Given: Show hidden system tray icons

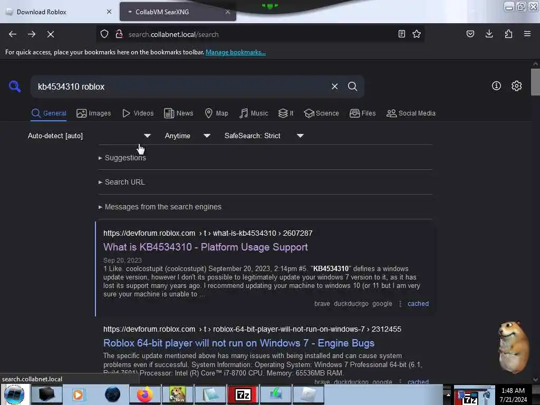Looking at the screenshot, I should coord(448,394).
